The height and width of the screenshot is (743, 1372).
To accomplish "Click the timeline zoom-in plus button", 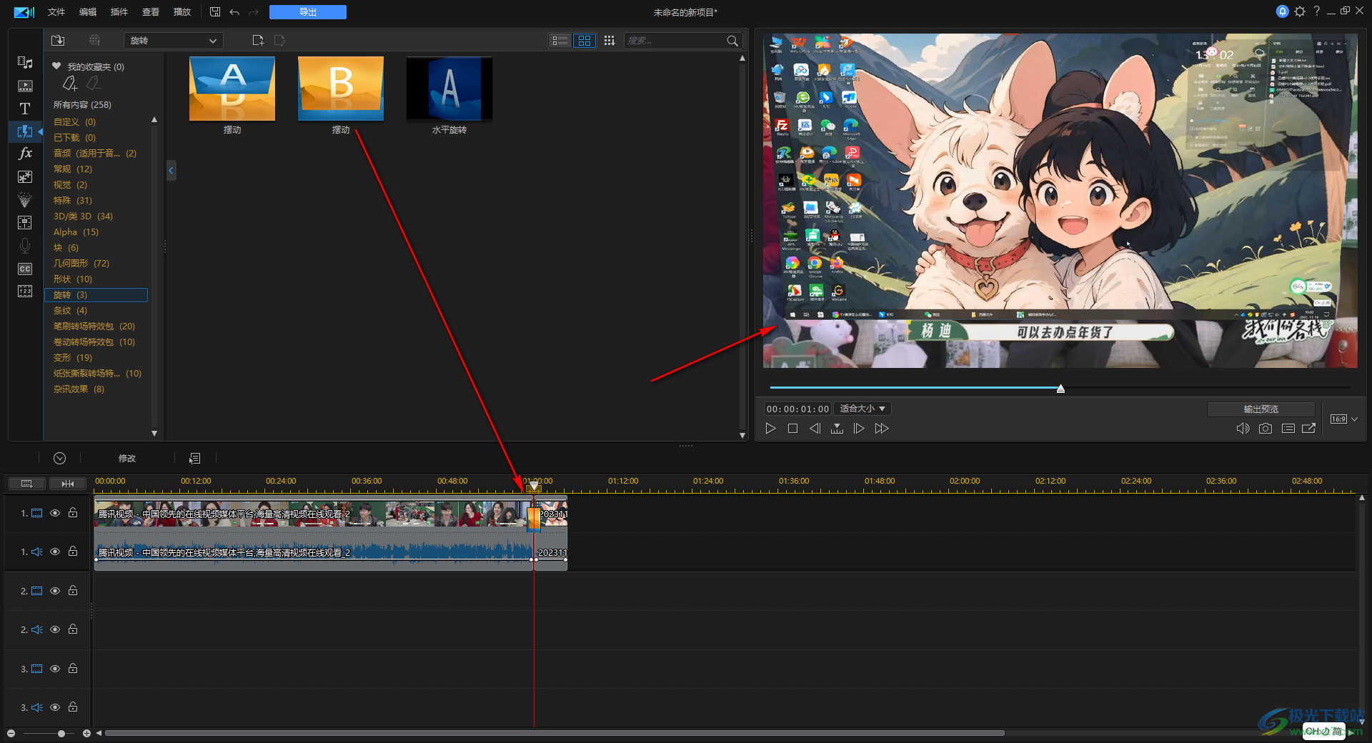I will pyautogui.click(x=86, y=734).
